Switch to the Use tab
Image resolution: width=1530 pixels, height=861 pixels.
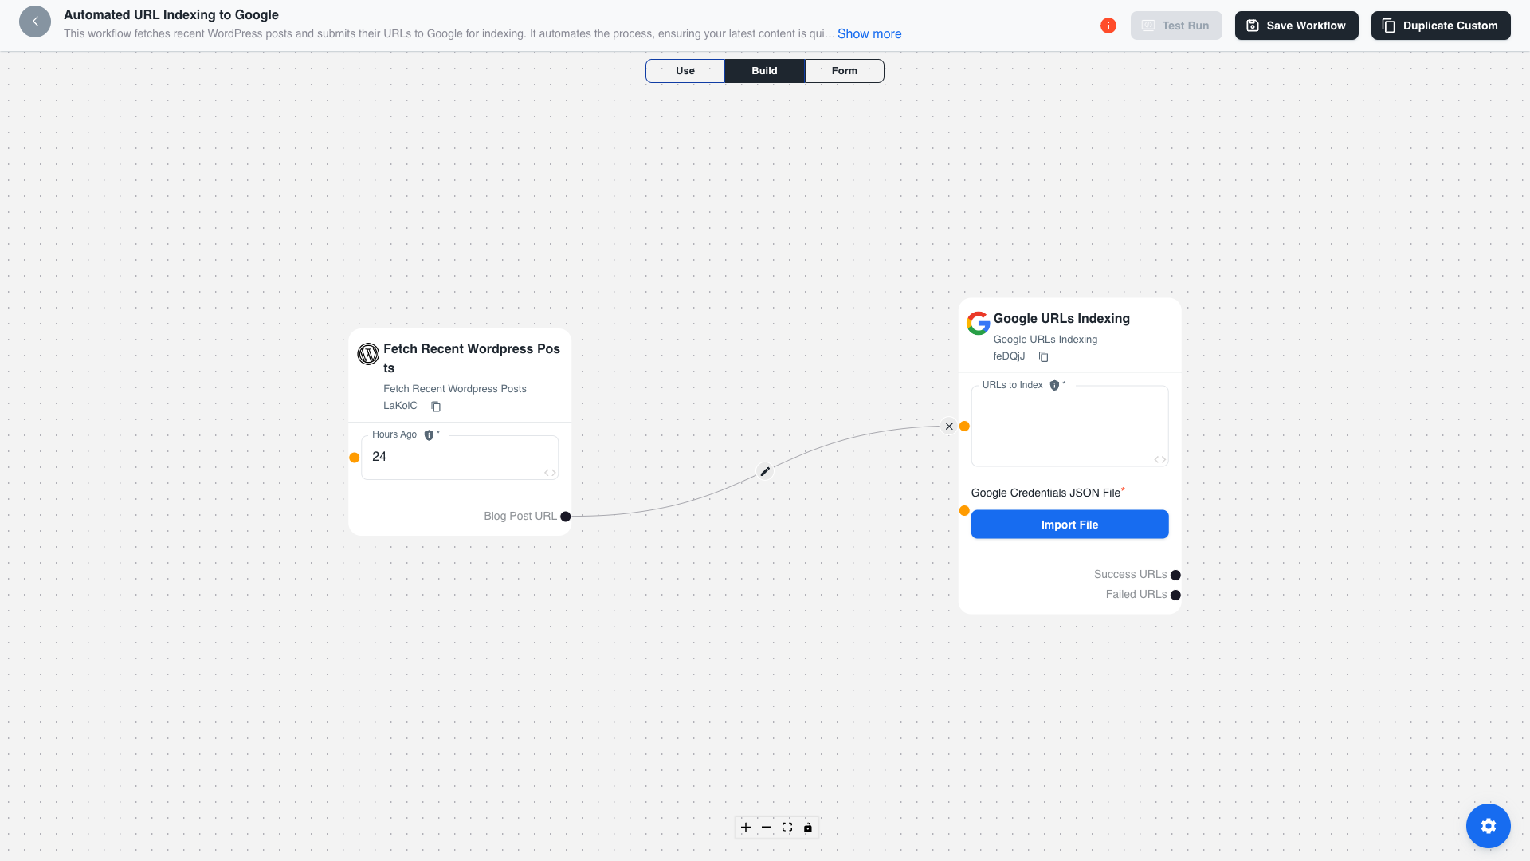pos(685,70)
